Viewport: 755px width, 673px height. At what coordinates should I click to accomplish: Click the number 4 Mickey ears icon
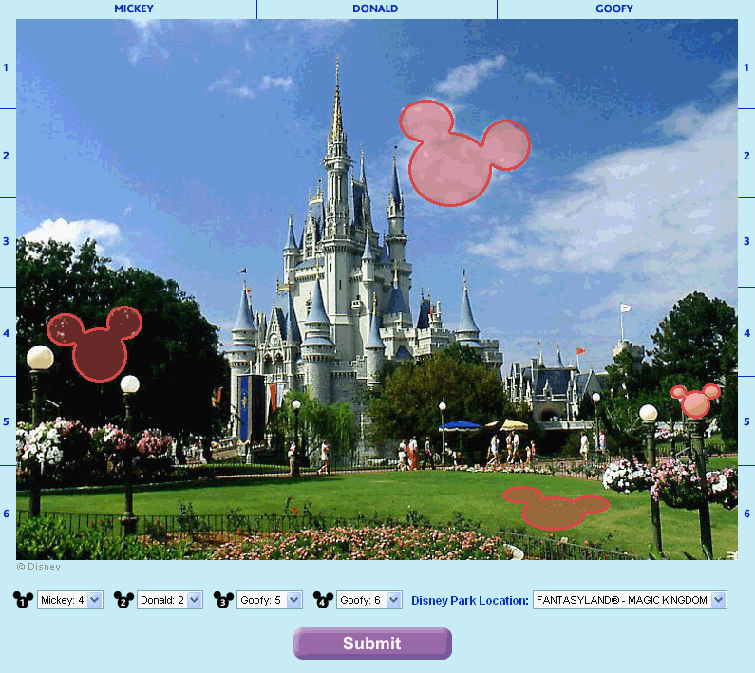pyautogui.click(x=323, y=600)
